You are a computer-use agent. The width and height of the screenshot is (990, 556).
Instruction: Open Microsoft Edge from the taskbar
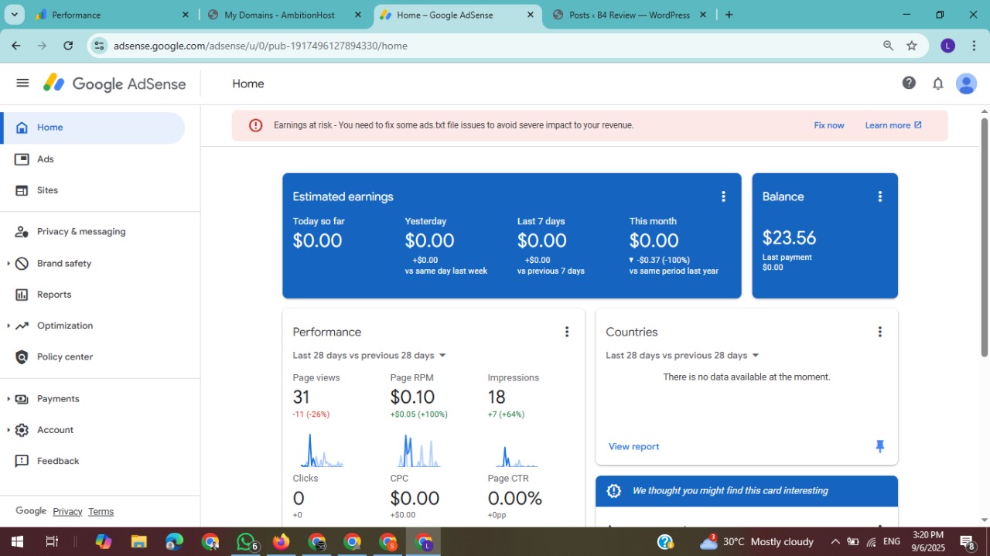174,542
